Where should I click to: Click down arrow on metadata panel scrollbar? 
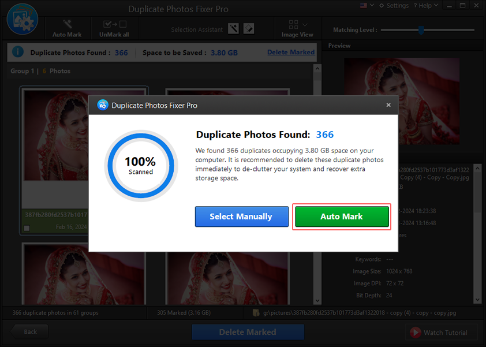click(x=477, y=300)
